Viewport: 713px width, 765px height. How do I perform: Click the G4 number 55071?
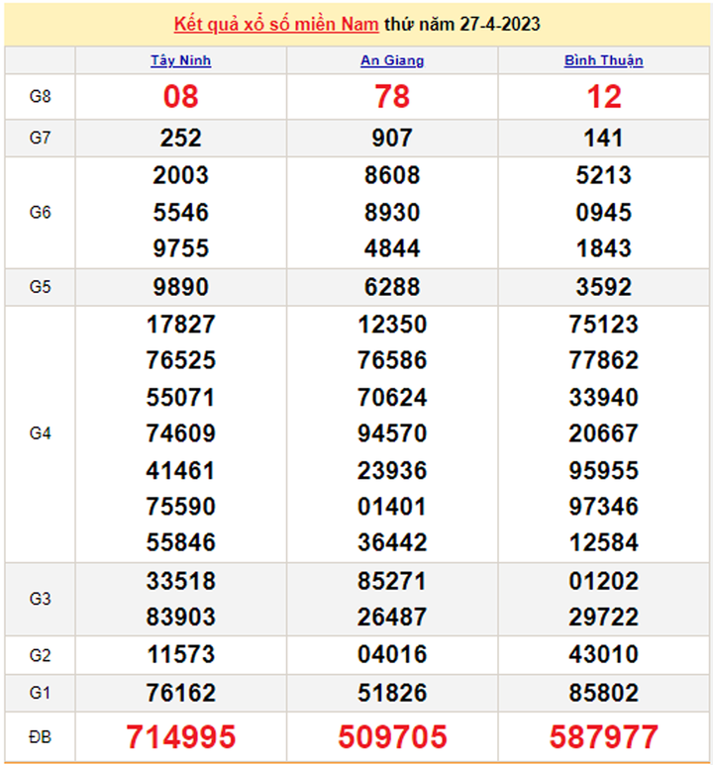[x=180, y=397]
